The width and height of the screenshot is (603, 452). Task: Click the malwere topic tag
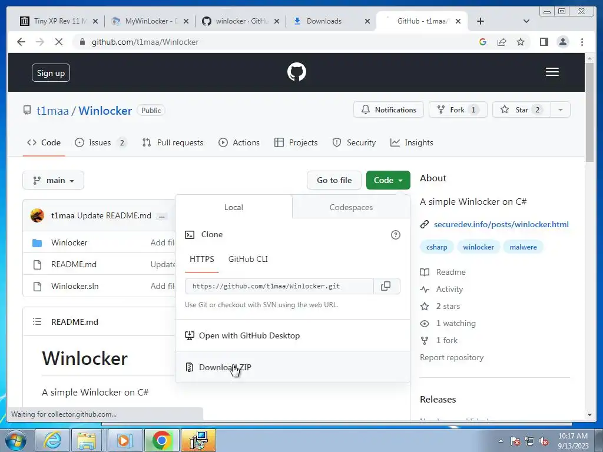coord(523,247)
